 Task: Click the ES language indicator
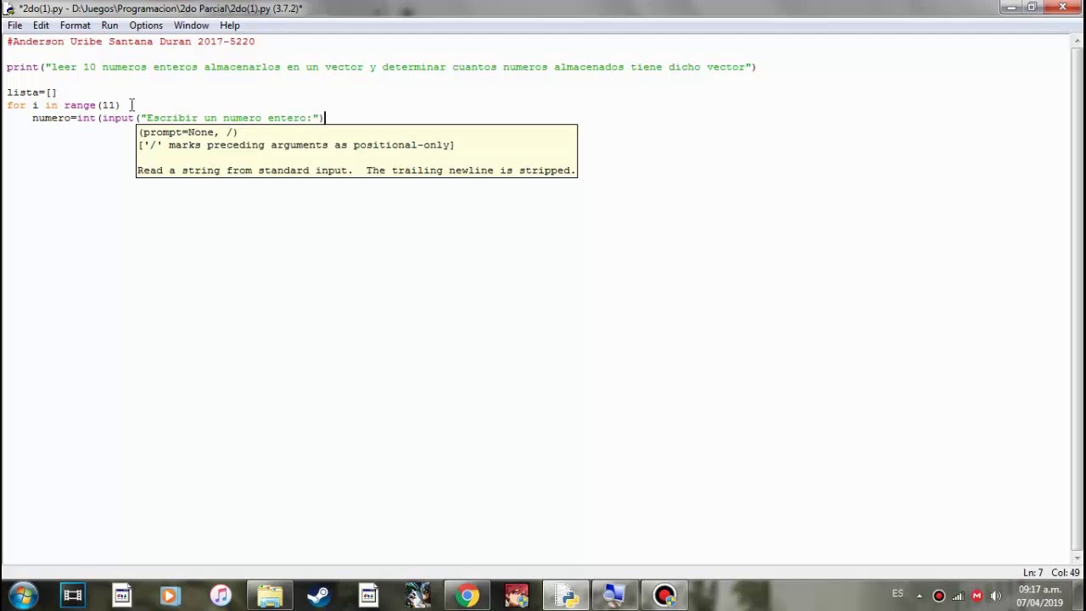pos(898,594)
